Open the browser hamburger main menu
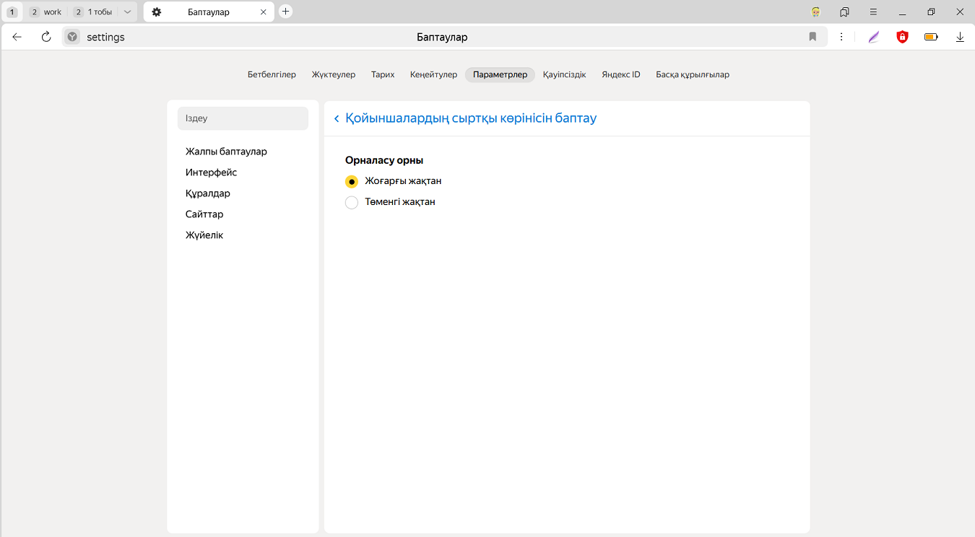Image resolution: width=975 pixels, height=537 pixels. [873, 12]
